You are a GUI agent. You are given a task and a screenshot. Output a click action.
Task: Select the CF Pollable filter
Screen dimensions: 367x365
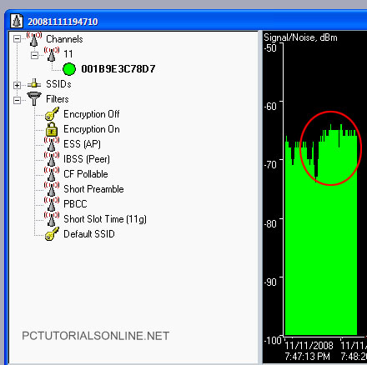86,174
